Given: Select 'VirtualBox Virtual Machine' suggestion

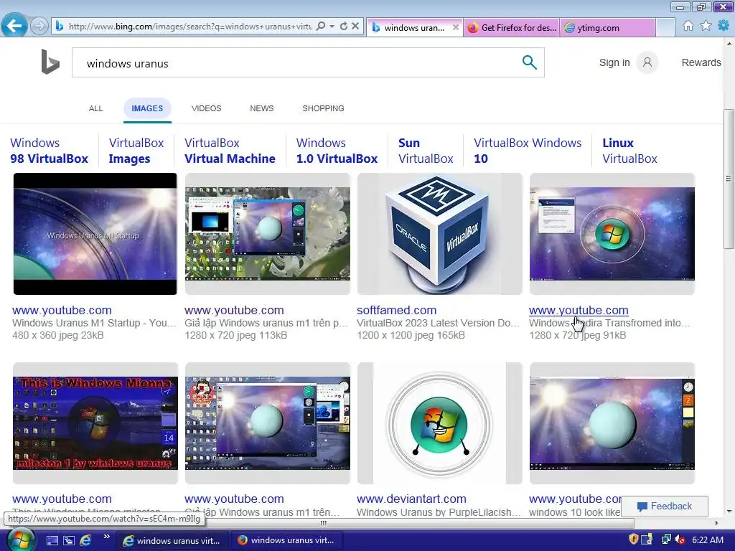Looking at the screenshot, I should pyautogui.click(x=230, y=151).
